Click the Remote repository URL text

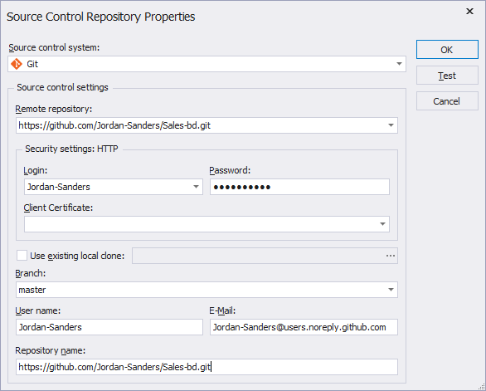pos(114,125)
